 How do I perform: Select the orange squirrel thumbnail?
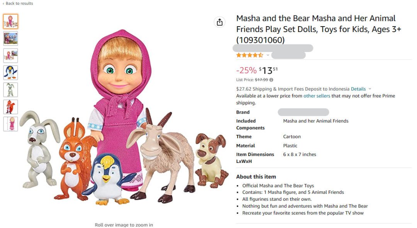point(11,107)
